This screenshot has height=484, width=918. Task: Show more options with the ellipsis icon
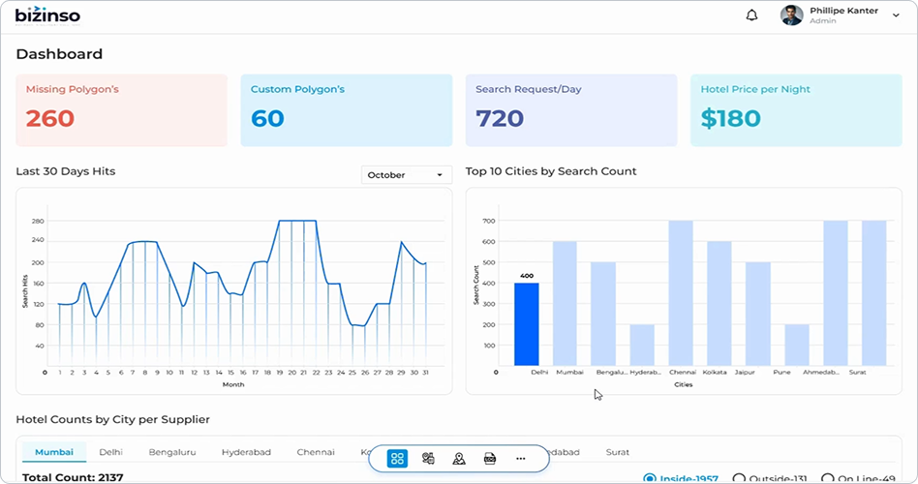pos(521,459)
